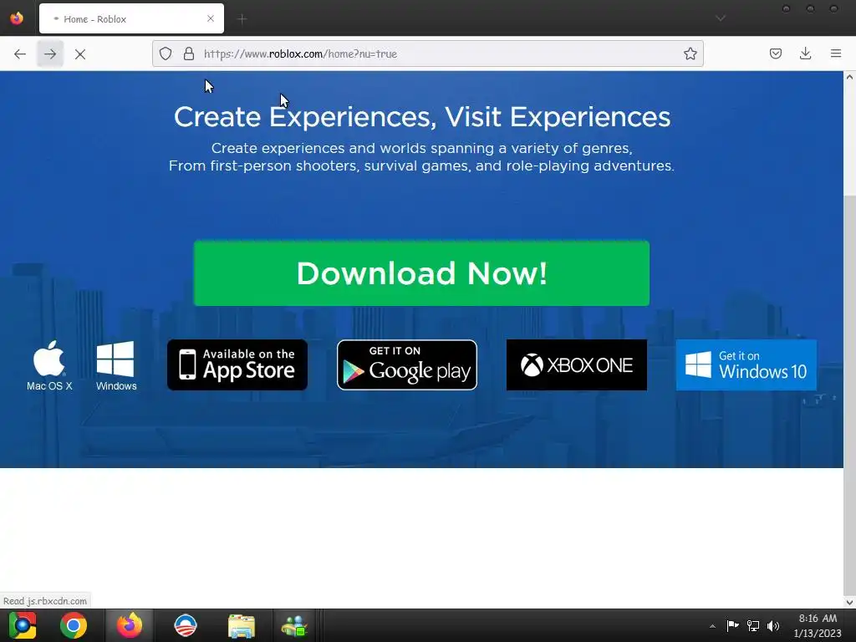
Task: Open the Firefox application menu
Action: coord(836,53)
